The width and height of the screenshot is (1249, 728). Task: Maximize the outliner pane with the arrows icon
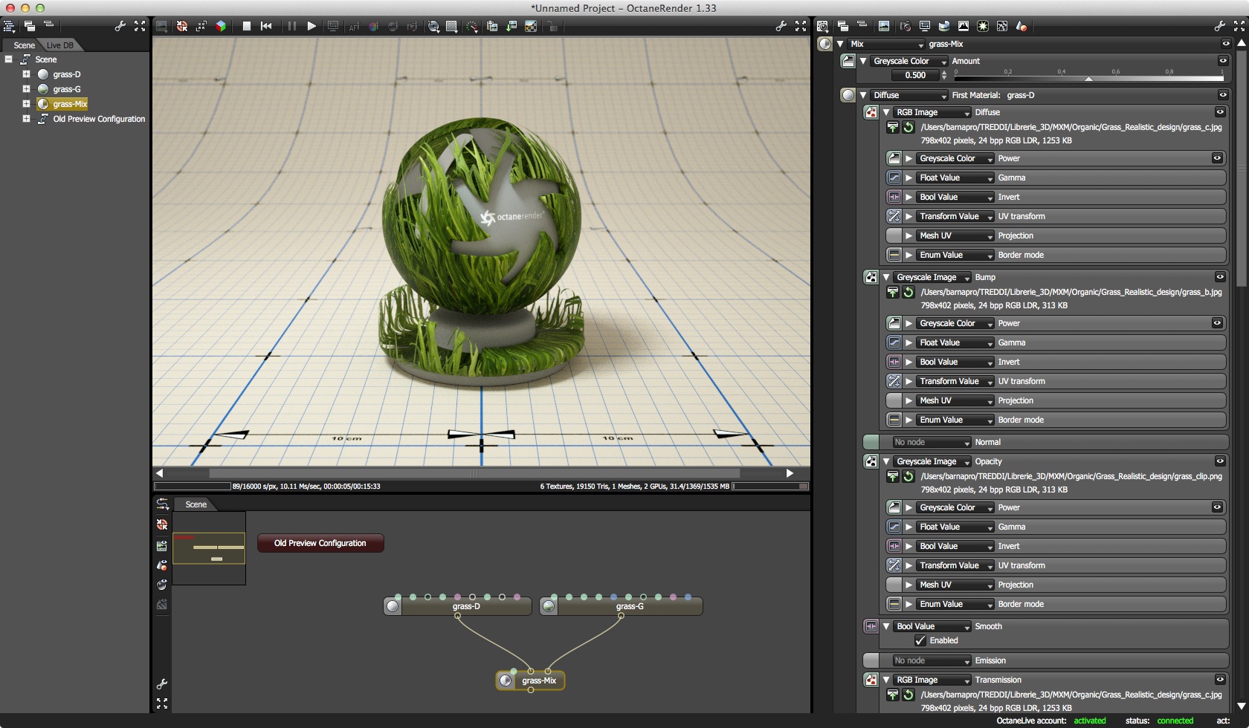[x=140, y=26]
